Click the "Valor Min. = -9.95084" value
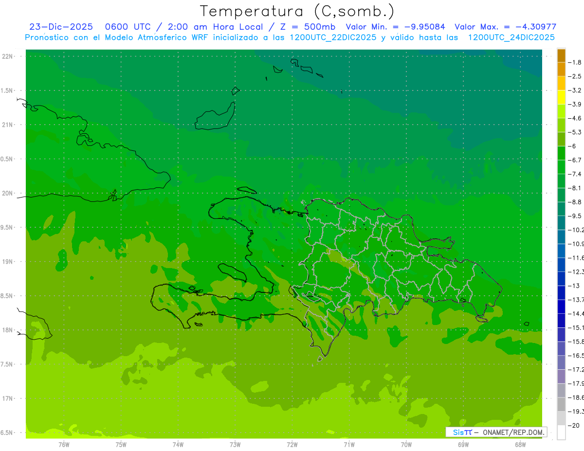Screen dimensions: 584x451 point(395,27)
